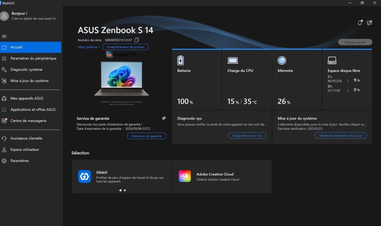Open Diagnostic système in sidebar
This screenshot has height=226, width=381.
click(26, 70)
